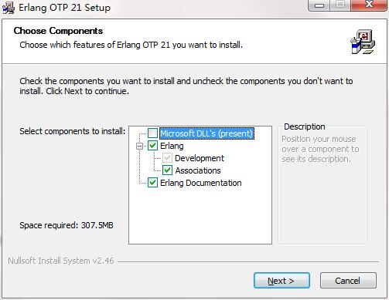Disable the Erlang Documentation checkbox
The image size is (389, 300).
pos(152,183)
